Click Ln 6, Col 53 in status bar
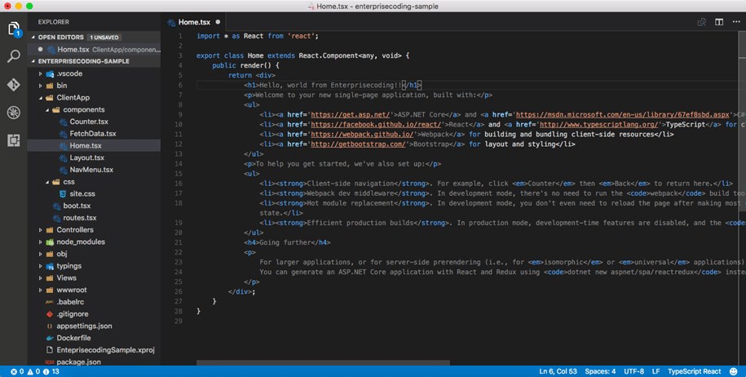Screen dimensions: 746x377 pos(558,371)
